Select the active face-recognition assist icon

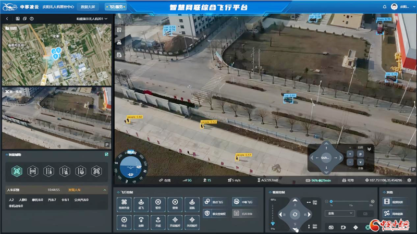[x=16, y=170]
